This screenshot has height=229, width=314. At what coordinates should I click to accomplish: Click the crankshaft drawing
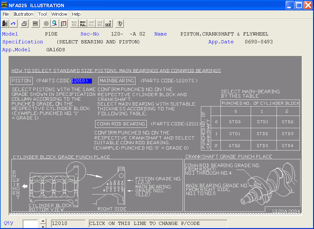click(x=269, y=184)
